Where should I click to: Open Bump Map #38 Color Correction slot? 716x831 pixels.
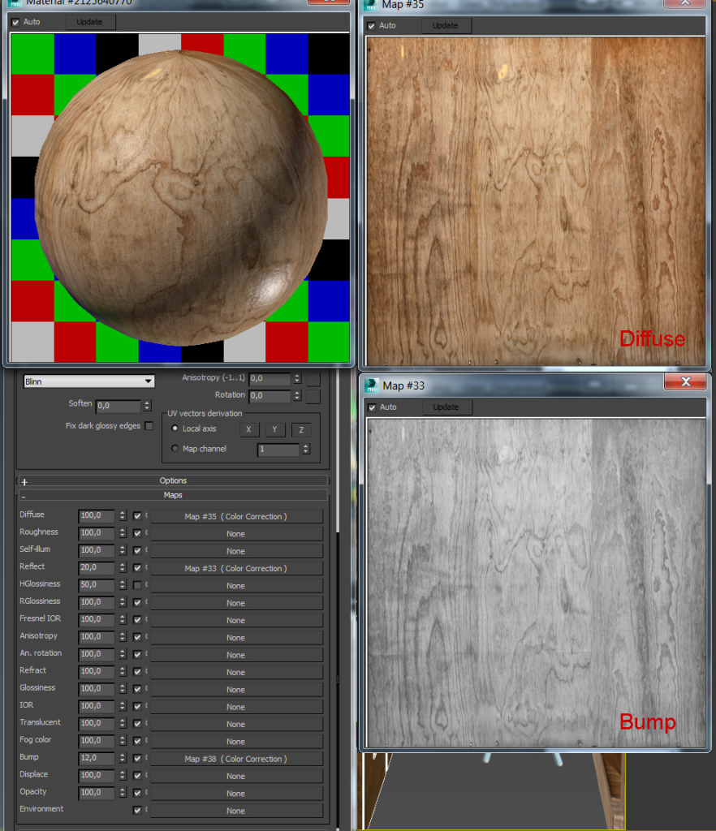(x=235, y=759)
